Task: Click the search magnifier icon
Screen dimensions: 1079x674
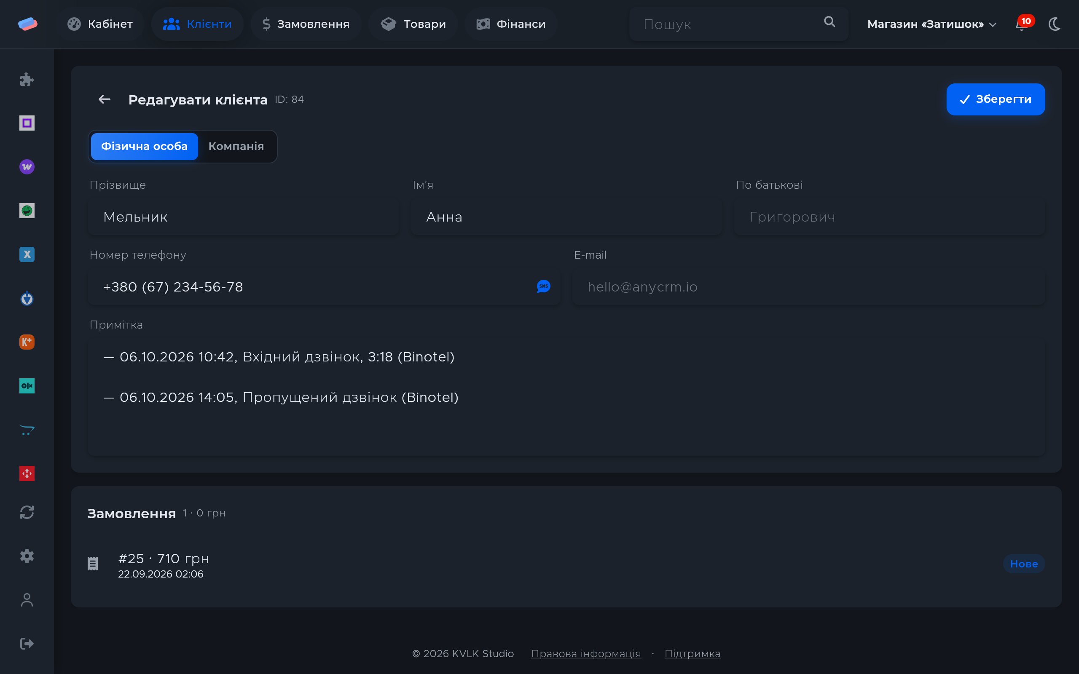Action: tap(829, 22)
